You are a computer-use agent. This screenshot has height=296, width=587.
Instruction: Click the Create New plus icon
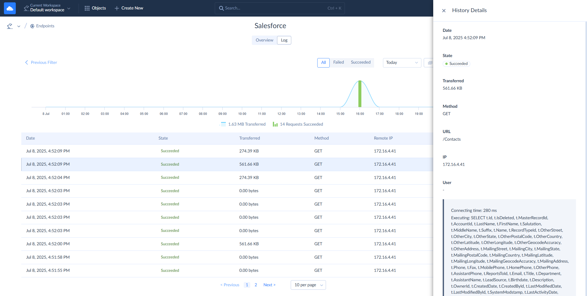pyautogui.click(x=117, y=8)
